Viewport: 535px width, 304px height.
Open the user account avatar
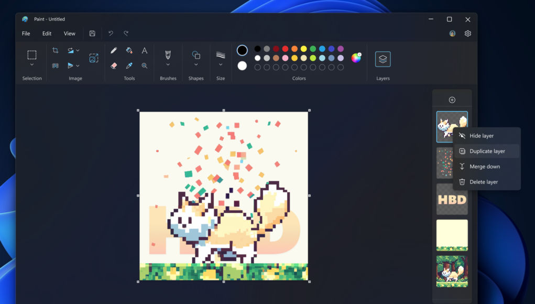coord(452,34)
